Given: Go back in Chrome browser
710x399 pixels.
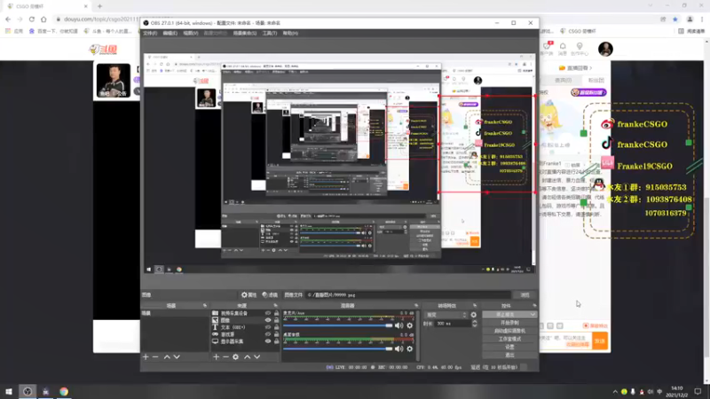Looking at the screenshot, I should (x=8, y=19).
